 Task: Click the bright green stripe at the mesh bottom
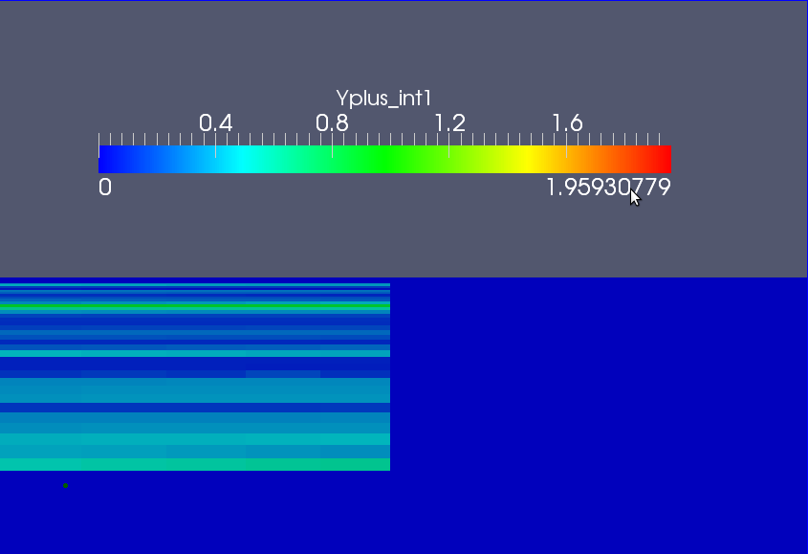pyautogui.click(x=191, y=464)
